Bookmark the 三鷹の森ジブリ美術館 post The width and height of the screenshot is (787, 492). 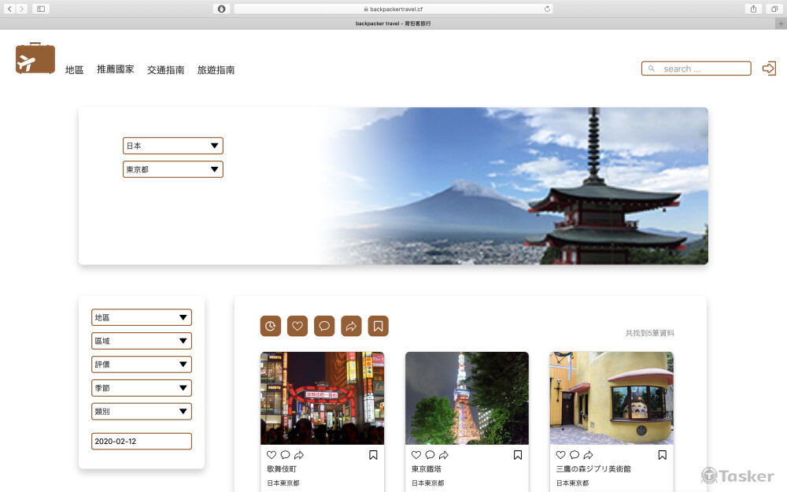coord(663,455)
